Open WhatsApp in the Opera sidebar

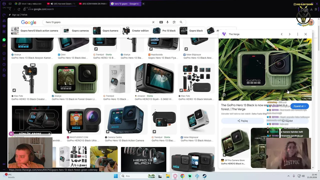pyautogui.click(x=4, y=40)
